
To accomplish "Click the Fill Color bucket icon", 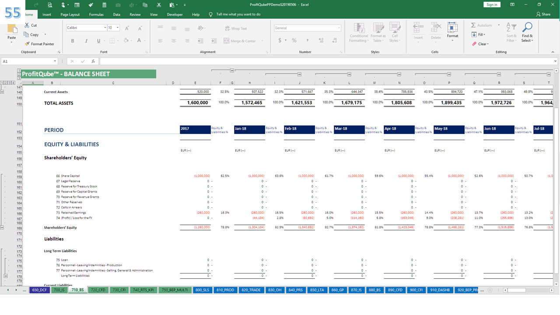I will (126, 41).
